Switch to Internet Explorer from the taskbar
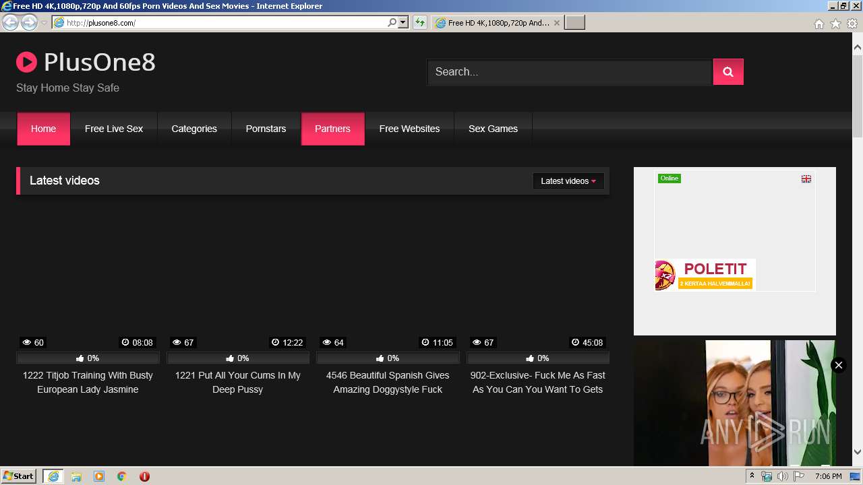The height and width of the screenshot is (485, 863). (53, 476)
